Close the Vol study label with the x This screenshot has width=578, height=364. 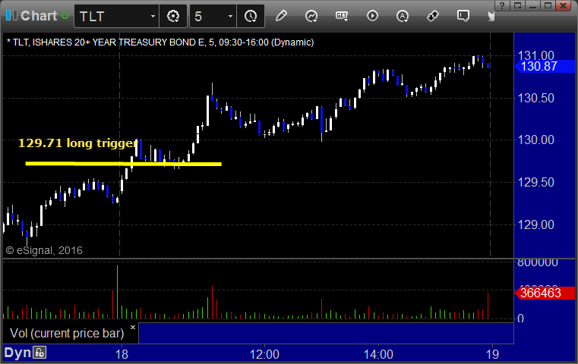pos(133,327)
